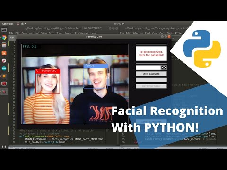Open Selection menu in GUI.py window
The image size is (227, 170).
tap(27, 33)
